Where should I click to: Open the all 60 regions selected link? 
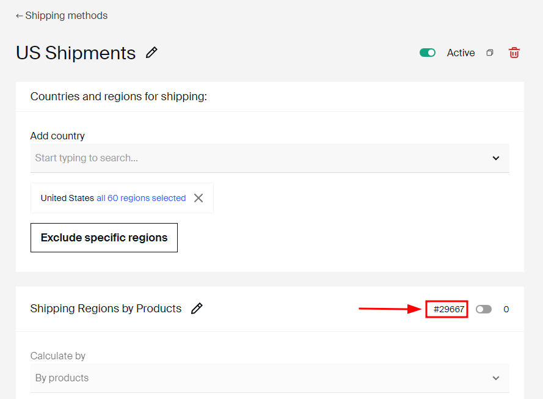[141, 198]
